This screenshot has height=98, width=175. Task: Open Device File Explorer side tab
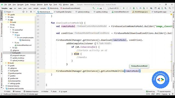pos(173,70)
